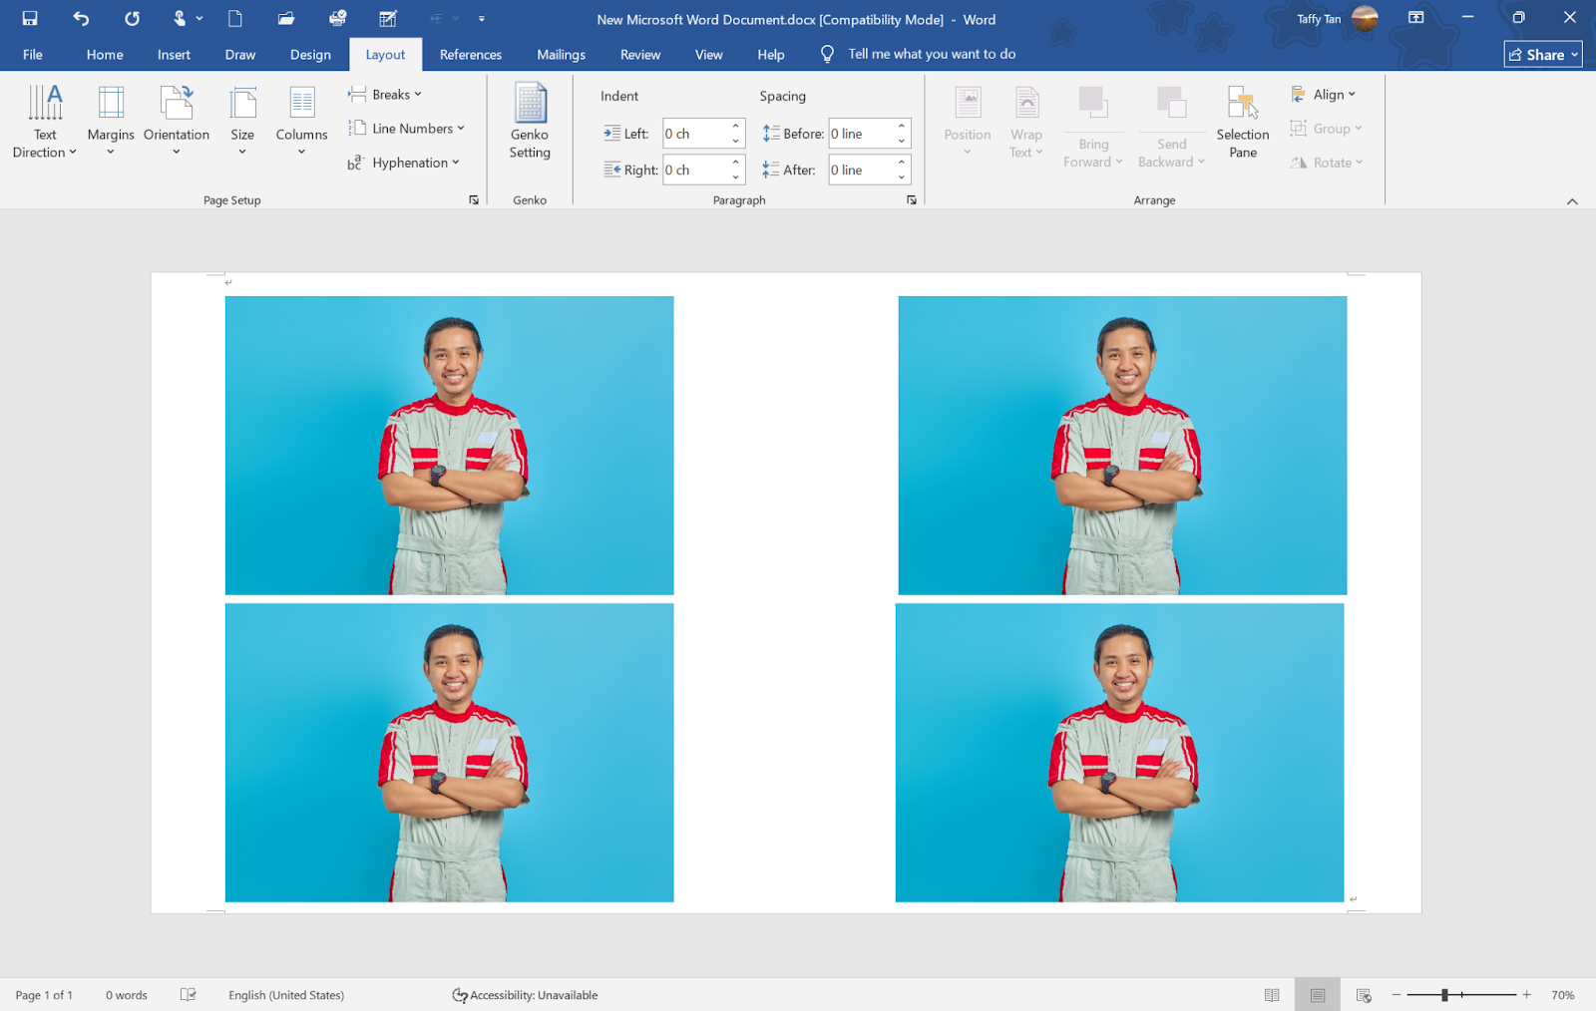Switch to Mailings tab

[x=562, y=55]
